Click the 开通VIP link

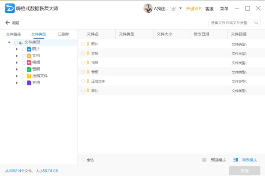pyautogui.click(x=193, y=9)
